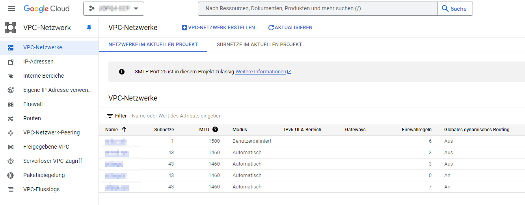Switch to Subnetze im aktuellen Projekt tab

(259, 45)
